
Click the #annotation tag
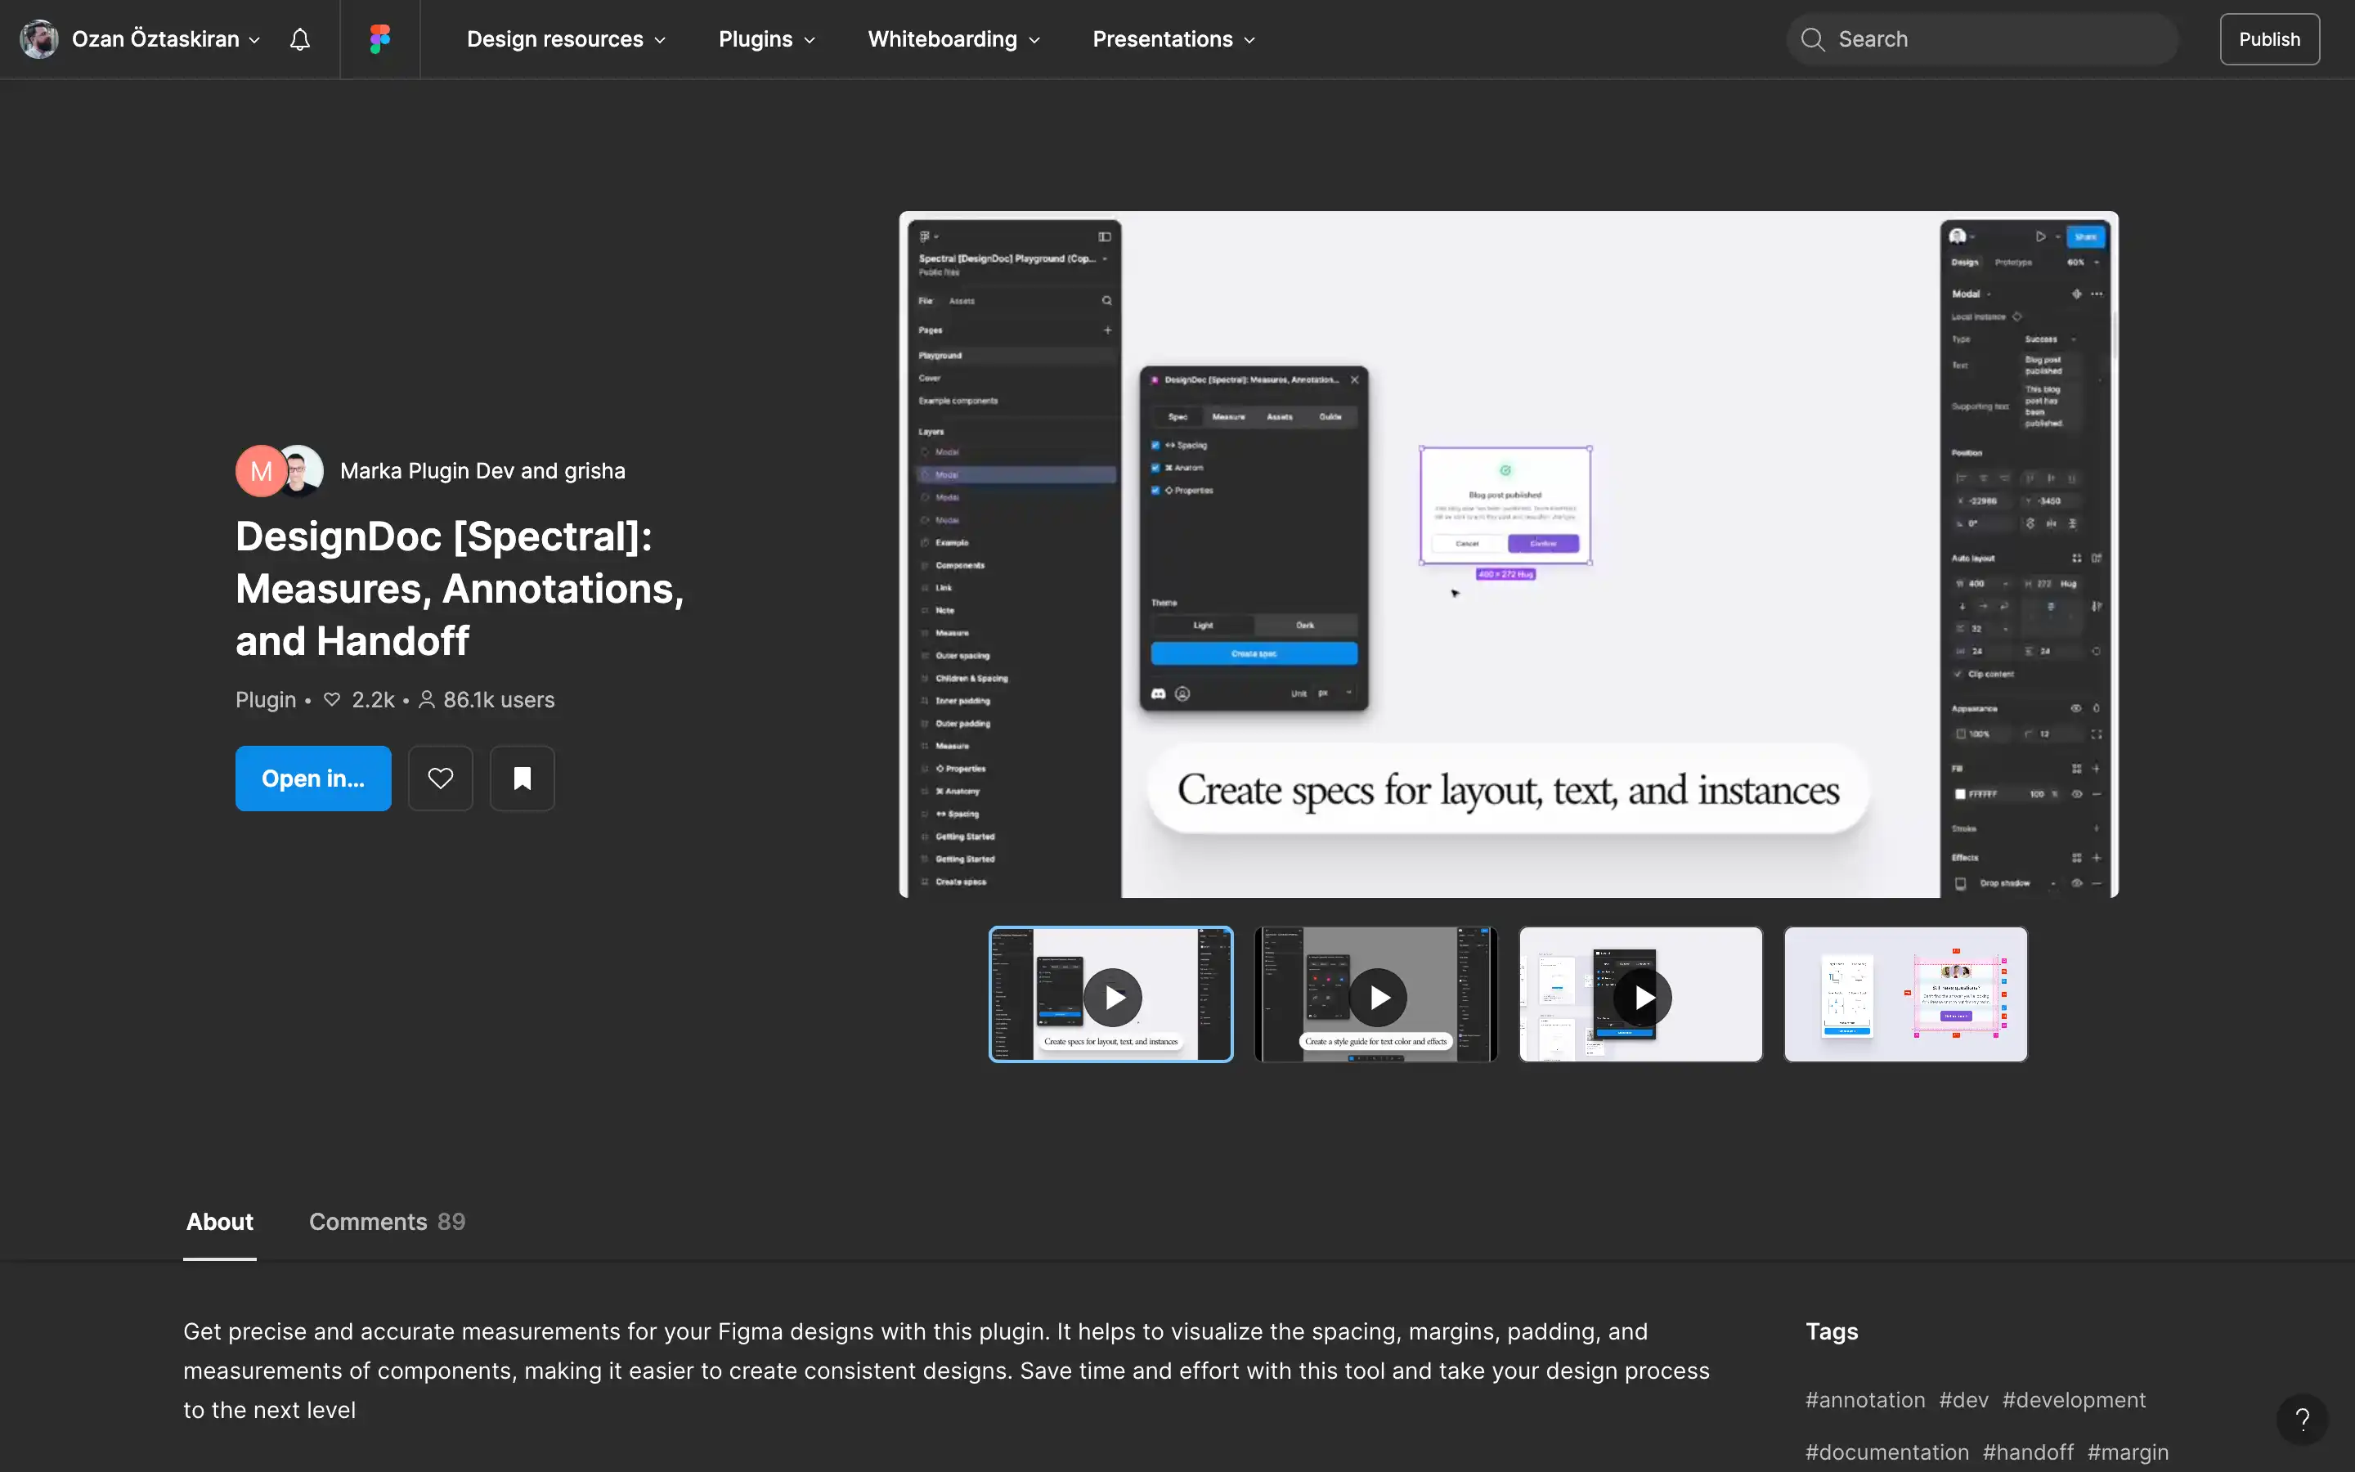click(1865, 1400)
